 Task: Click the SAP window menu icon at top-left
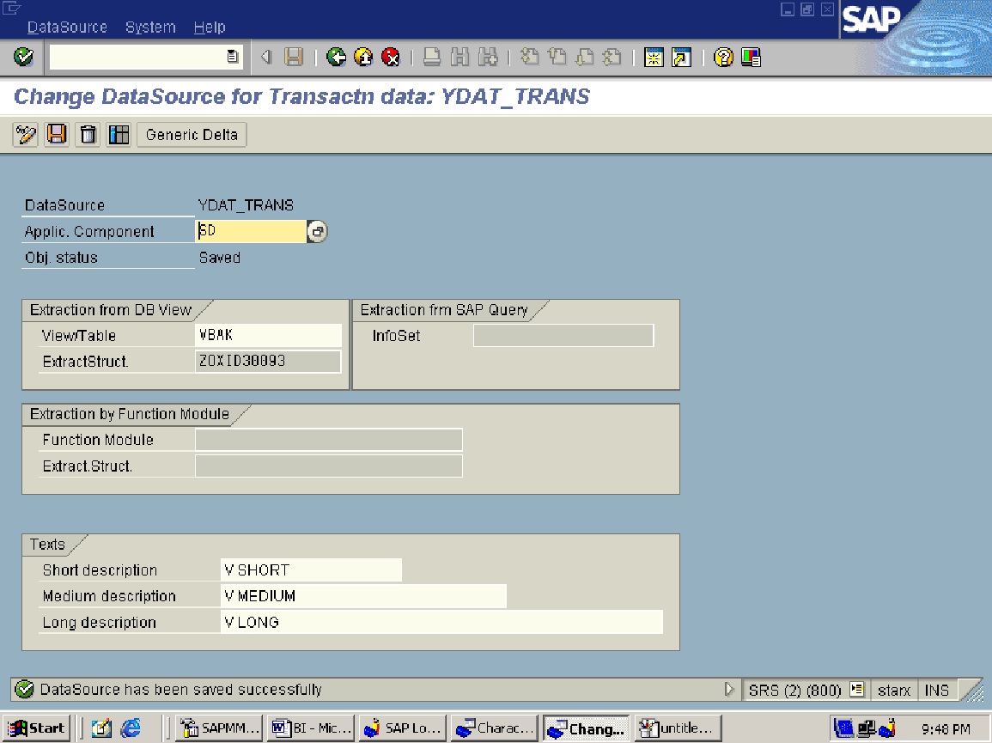tap(11, 9)
